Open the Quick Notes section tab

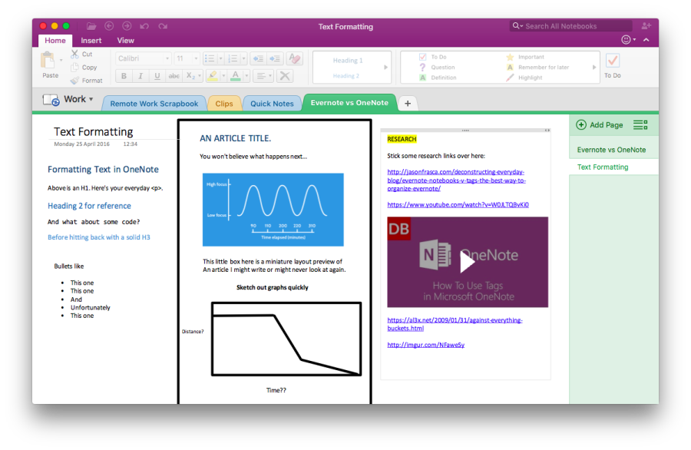272,104
